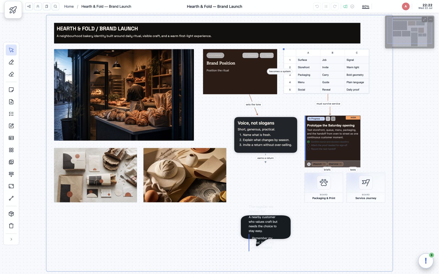Add a document card from sidebar
Image resolution: width=439 pixels, height=274 pixels.
(x=11, y=102)
